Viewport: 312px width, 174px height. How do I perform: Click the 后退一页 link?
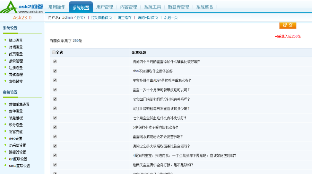(x=171, y=18)
